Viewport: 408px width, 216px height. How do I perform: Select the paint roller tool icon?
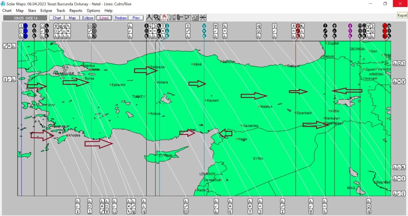click(180, 18)
